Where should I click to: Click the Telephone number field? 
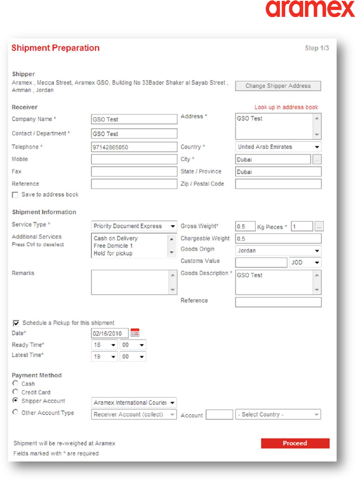point(134,147)
